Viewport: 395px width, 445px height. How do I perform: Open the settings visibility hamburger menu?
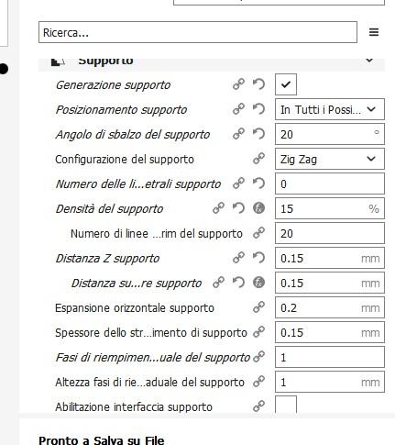pos(374,32)
